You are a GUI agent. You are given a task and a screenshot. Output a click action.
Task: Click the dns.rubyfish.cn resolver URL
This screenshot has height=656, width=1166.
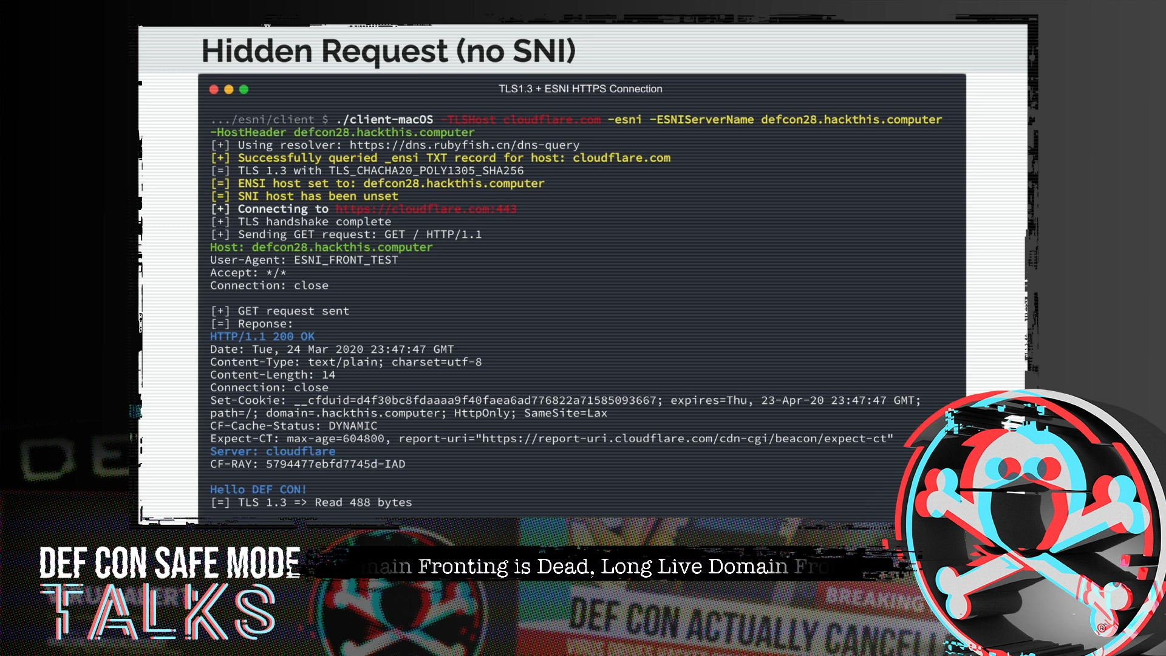[464, 145]
